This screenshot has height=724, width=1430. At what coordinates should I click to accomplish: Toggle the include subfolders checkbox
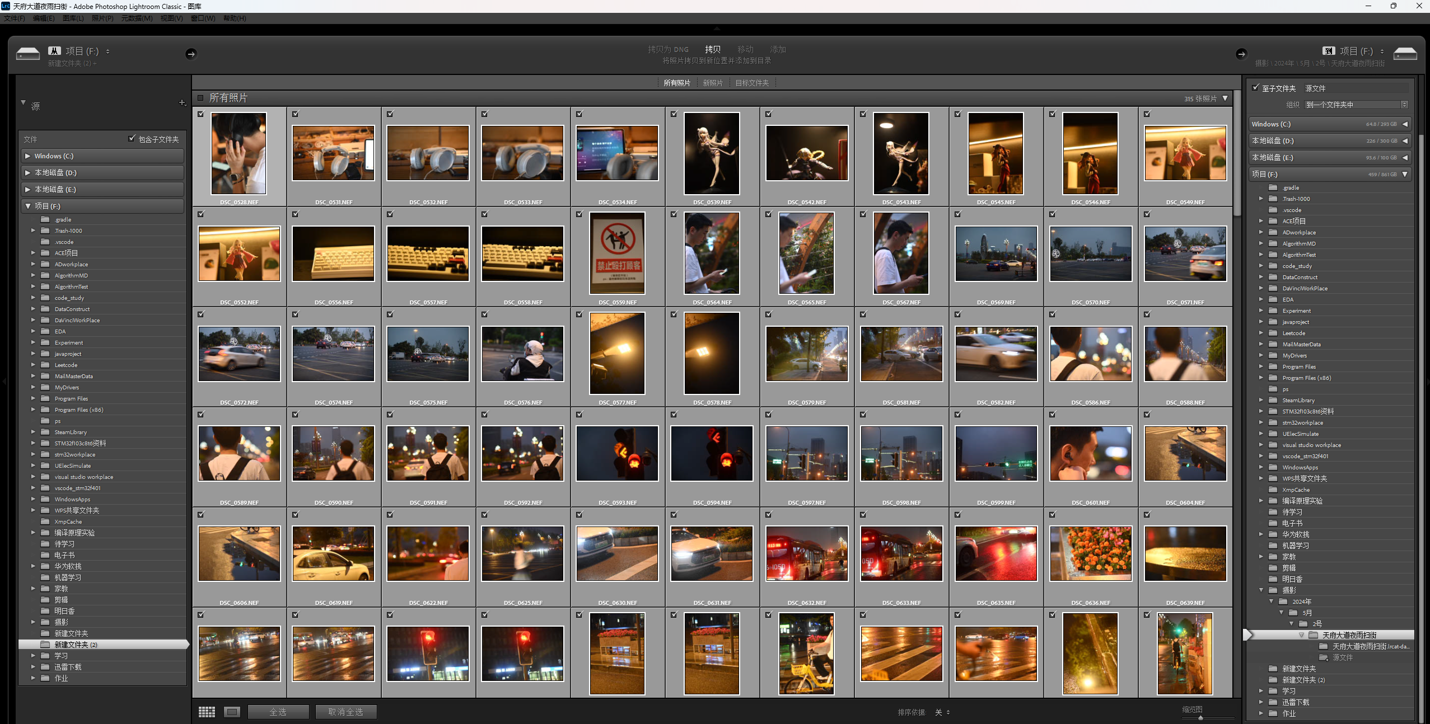[132, 138]
